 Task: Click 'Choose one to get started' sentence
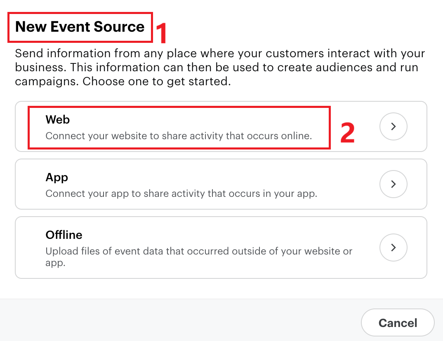(x=157, y=82)
